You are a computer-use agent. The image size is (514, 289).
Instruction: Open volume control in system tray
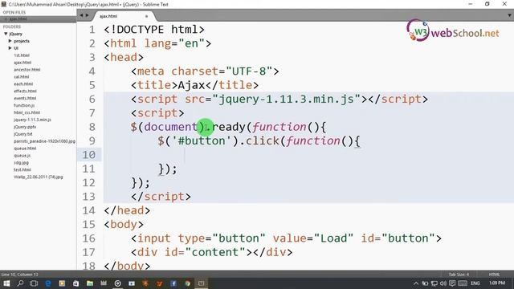(x=443, y=283)
